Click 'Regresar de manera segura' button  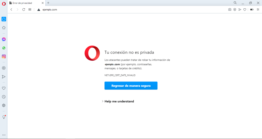tap(131, 86)
